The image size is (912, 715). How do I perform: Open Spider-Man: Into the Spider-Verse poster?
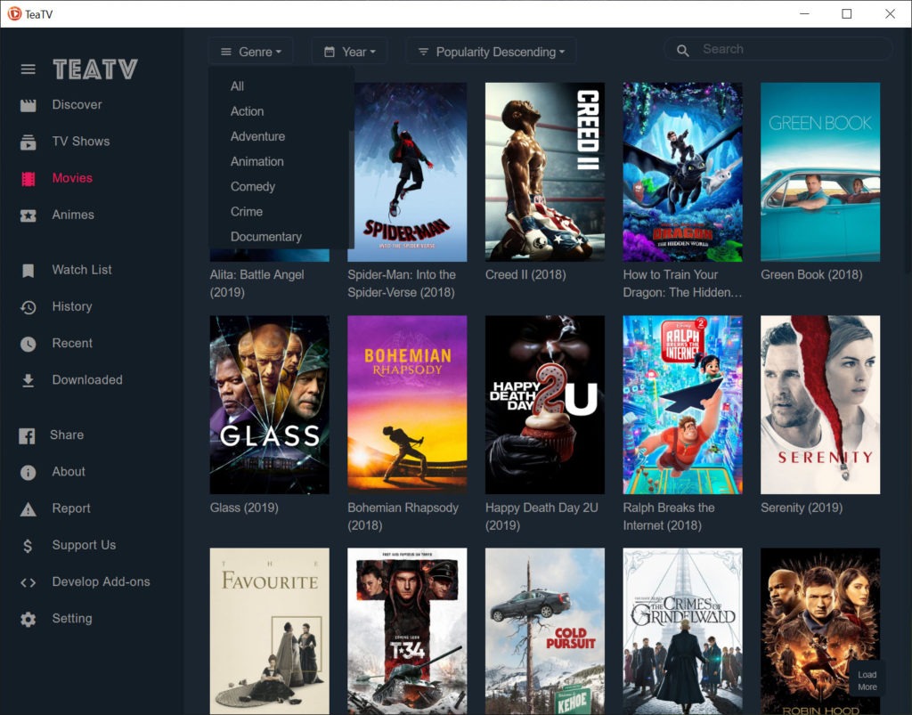pyautogui.click(x=407, y=172)
